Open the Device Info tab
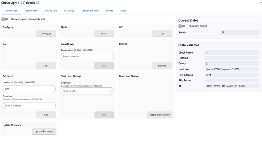This screenshot has width=262, height=147. pyautogui.click(x=51, y=11)
